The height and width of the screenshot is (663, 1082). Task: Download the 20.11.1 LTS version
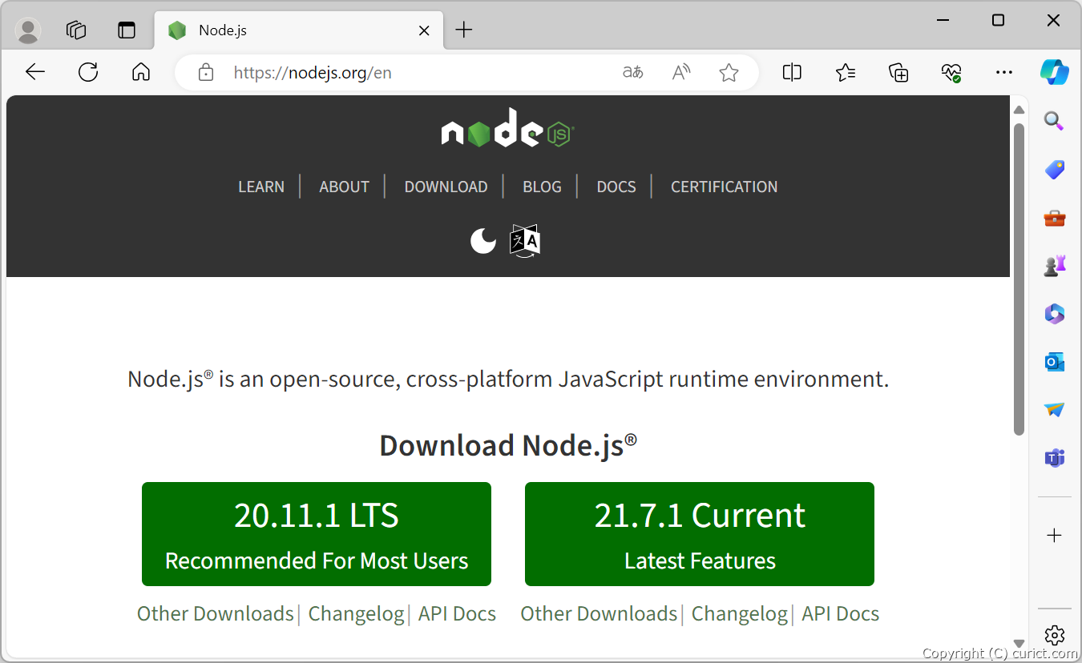(316, 533)
